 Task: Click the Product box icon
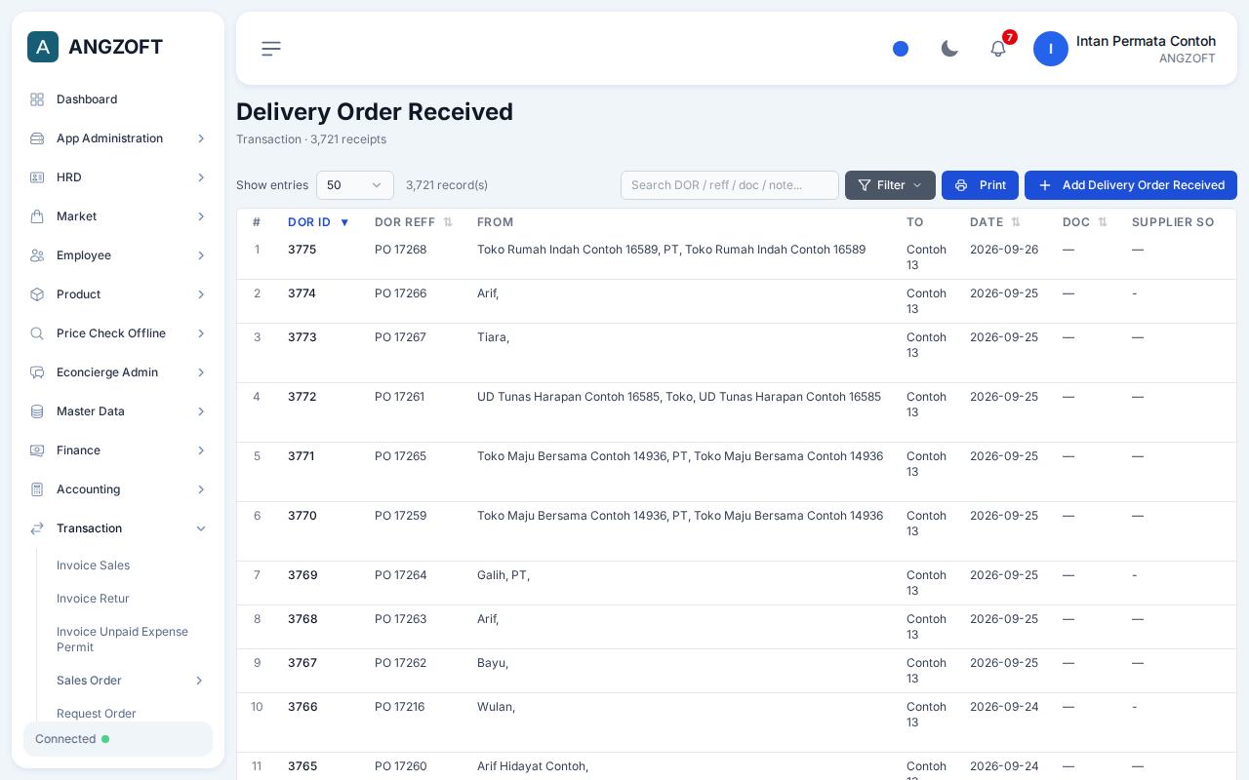(x=37, y=294)
